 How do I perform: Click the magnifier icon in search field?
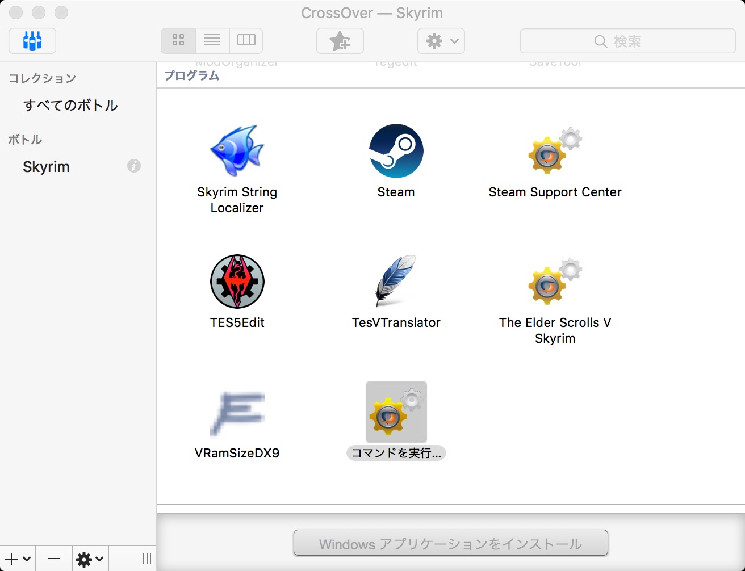[600, 41]
